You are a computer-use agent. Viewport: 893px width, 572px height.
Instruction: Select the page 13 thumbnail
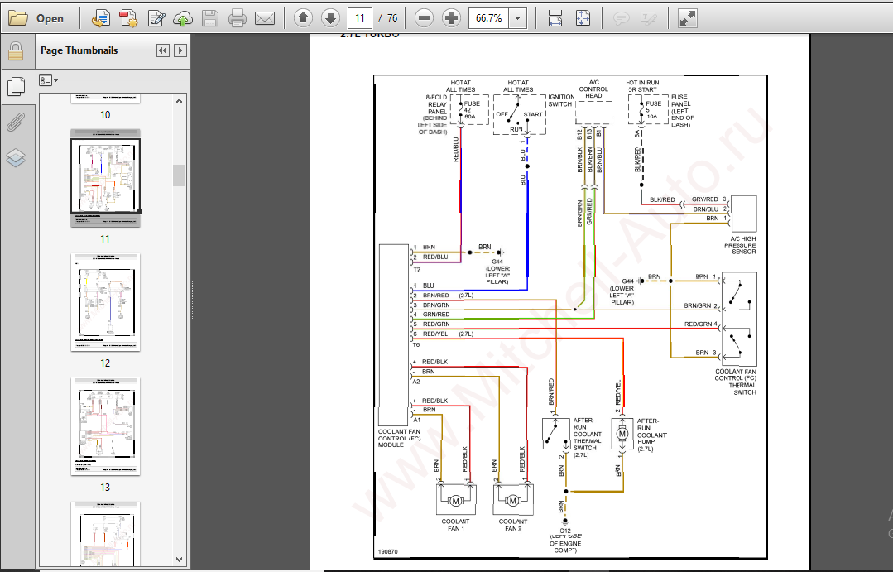(105, 426)
